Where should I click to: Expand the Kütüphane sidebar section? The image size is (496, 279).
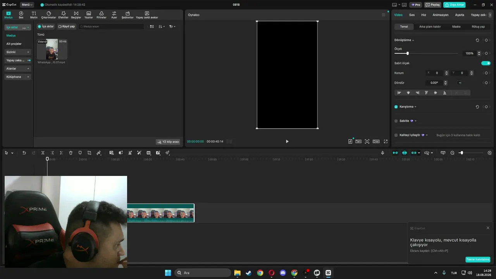click(18, 77)
